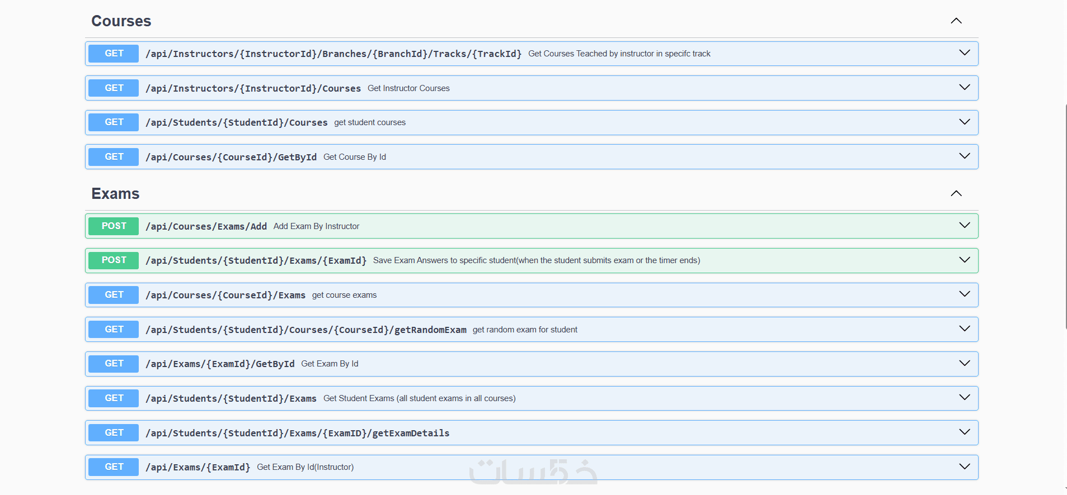Collapse the Exams section
Image resolution: width=1067 pixels, height=495 pixels.
coord(956,194)
